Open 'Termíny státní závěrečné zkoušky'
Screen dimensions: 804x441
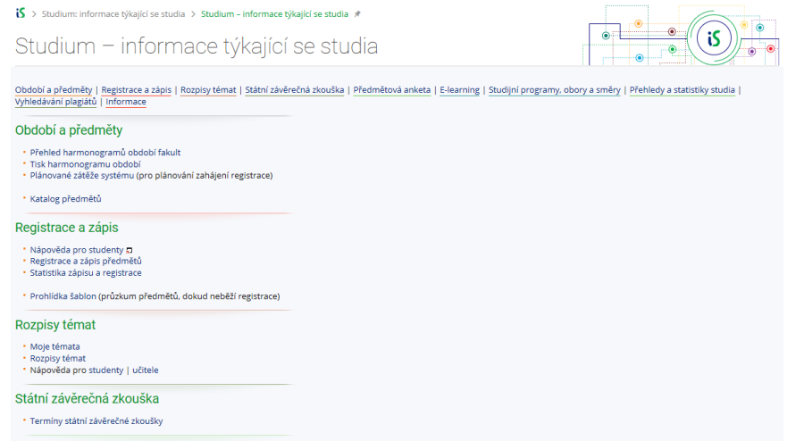(x=96, y=420)
